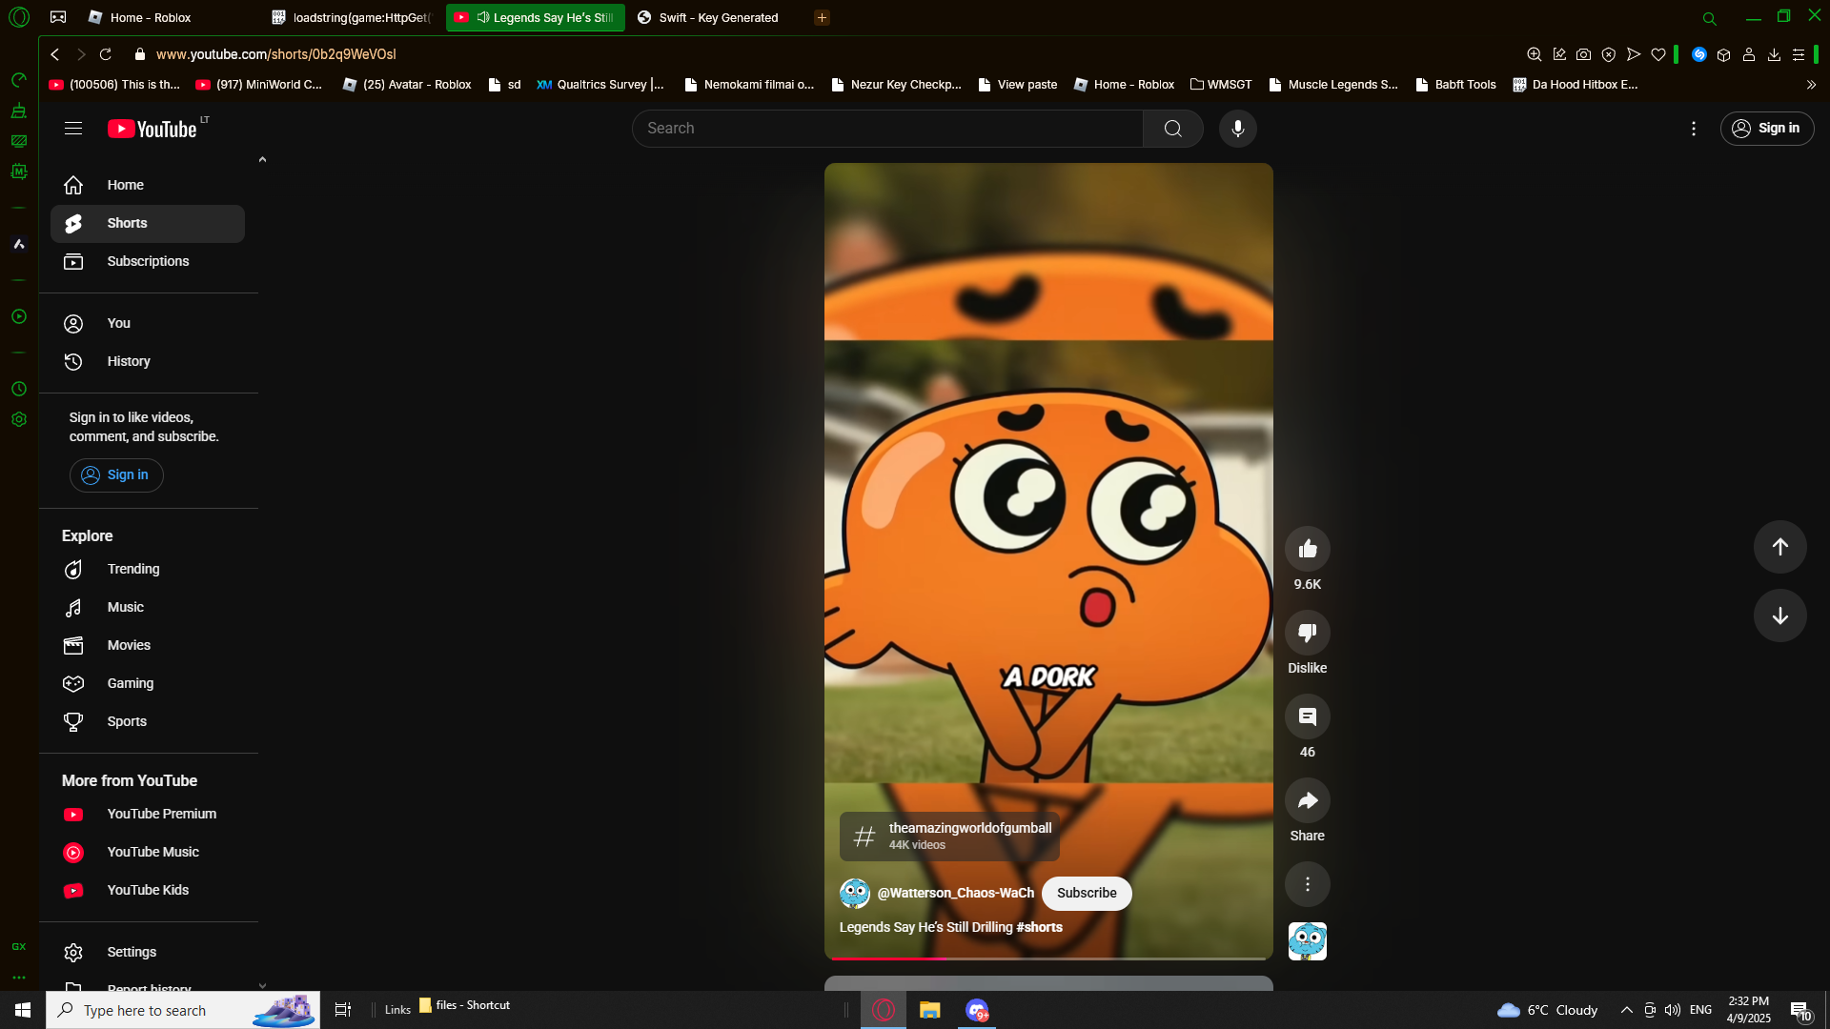Image resolution: width=1830 pixels, height=1029 pixels.
Task: Open Sports under Explore
Action: point(148,721)
